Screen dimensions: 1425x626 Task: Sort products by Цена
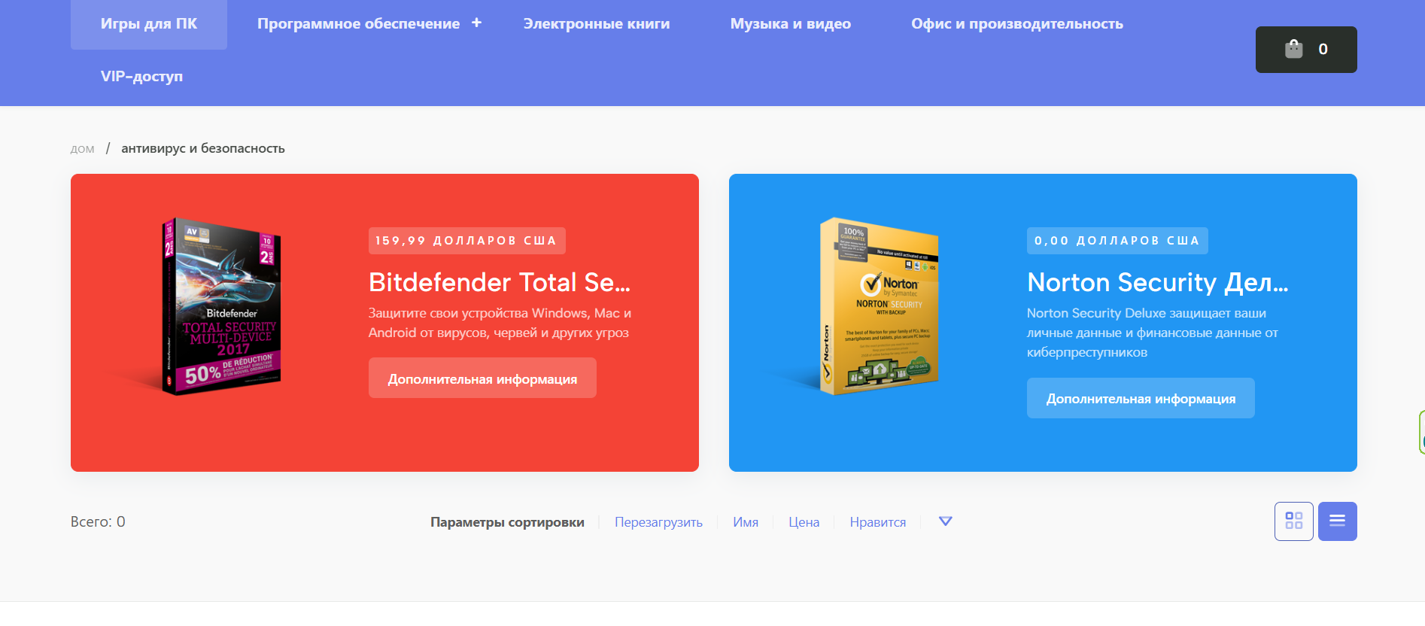(804, 522)
